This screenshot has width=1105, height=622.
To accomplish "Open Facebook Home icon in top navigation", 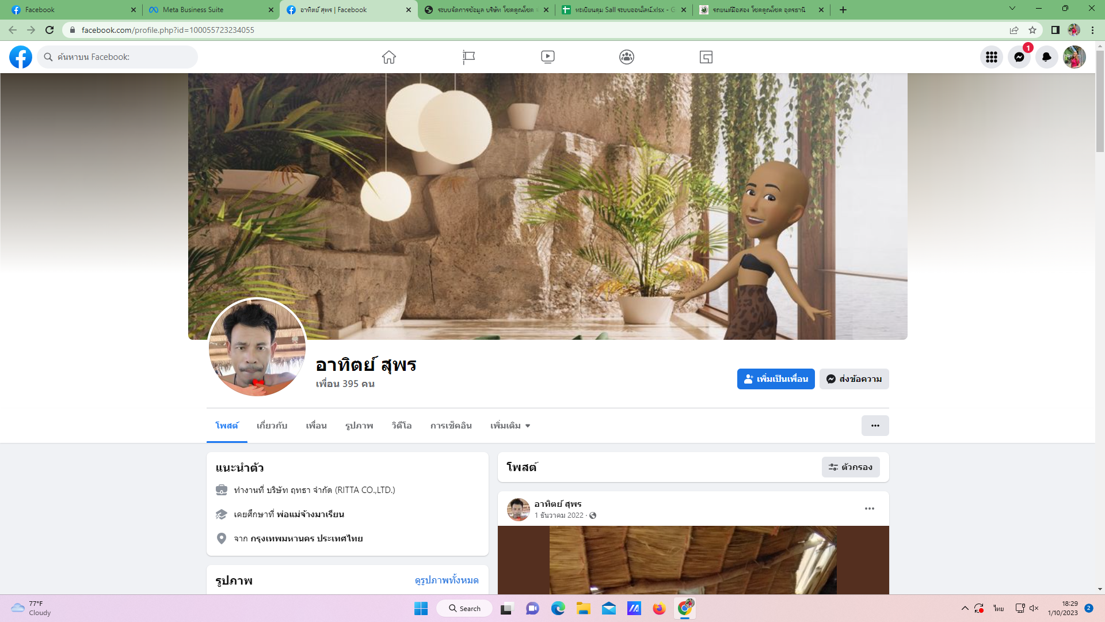I will (389, 57).
